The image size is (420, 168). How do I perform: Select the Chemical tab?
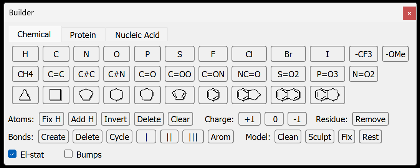(34, 34)
